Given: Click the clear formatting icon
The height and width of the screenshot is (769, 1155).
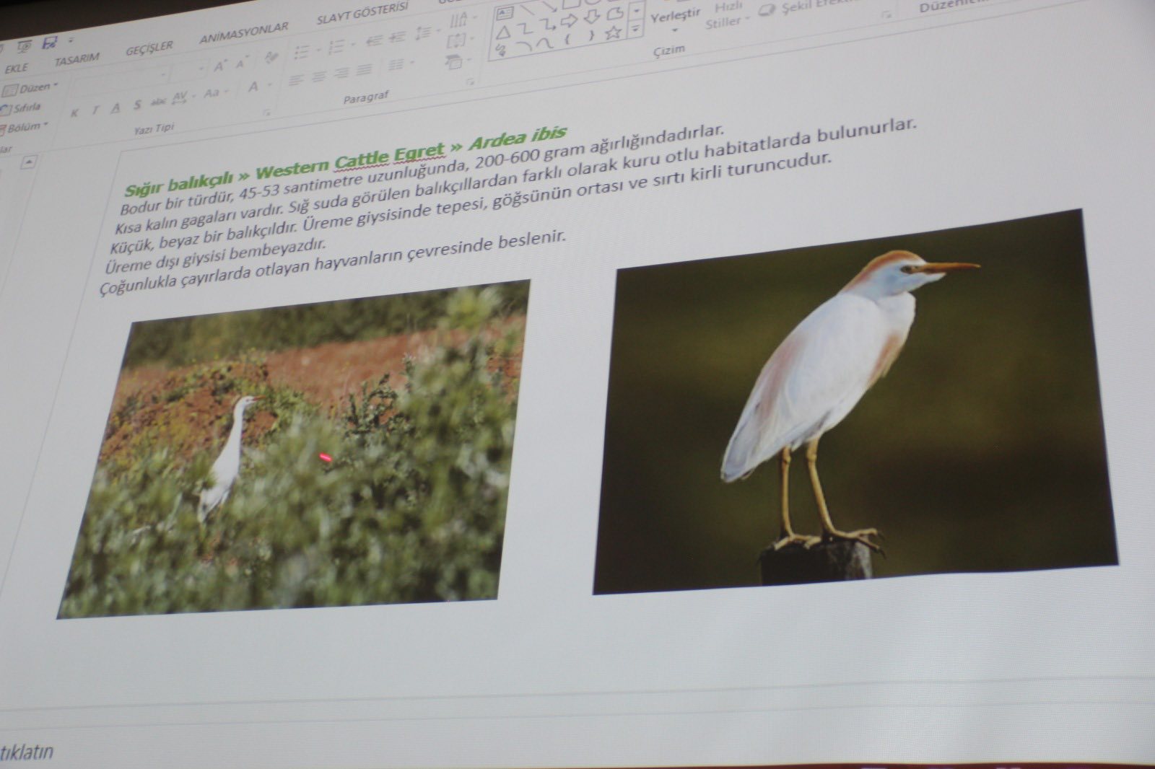Looking at the screenshot, I should coord(271,58).
